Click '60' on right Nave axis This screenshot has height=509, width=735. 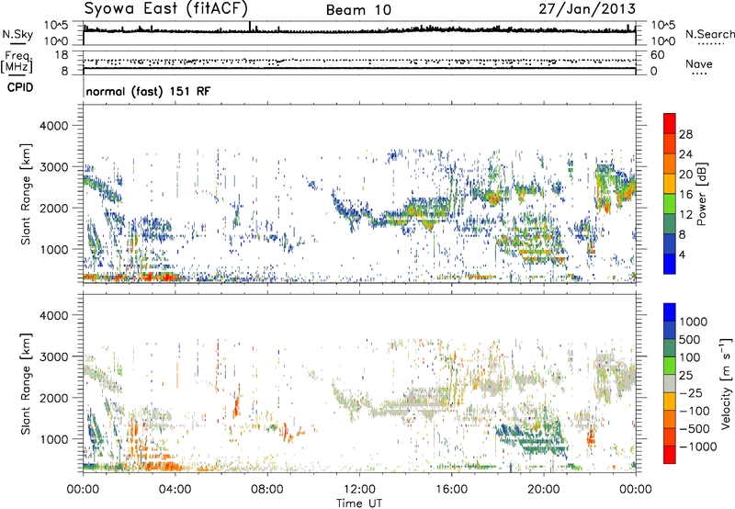pyautogui.click(x=657, y=55)
